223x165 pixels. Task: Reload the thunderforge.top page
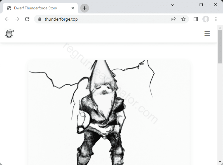point(27,19)
